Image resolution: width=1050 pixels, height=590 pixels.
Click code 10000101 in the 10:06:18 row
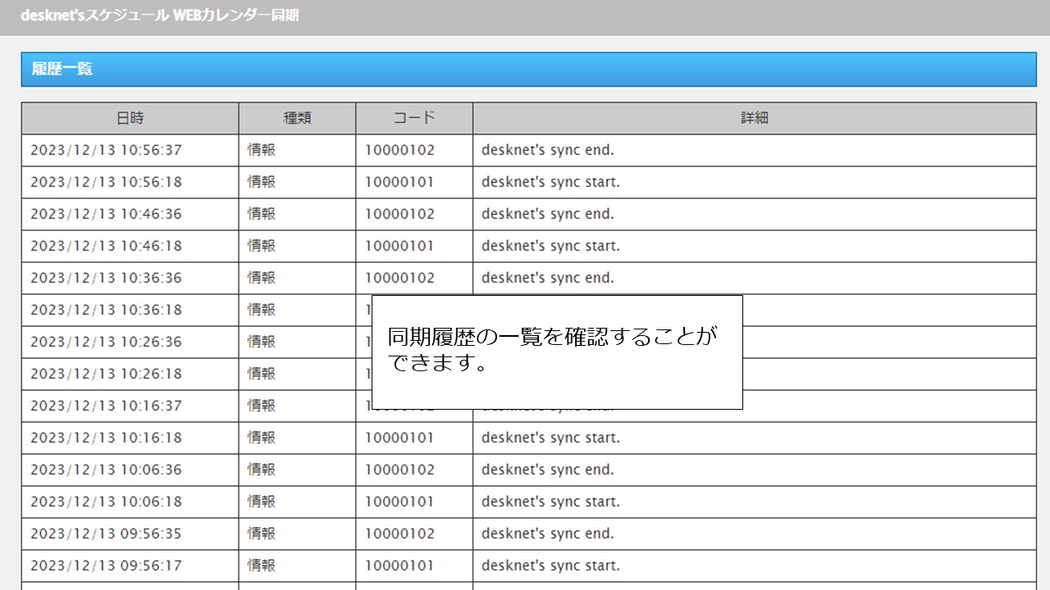pyautogui.click(x=399, y=501)
